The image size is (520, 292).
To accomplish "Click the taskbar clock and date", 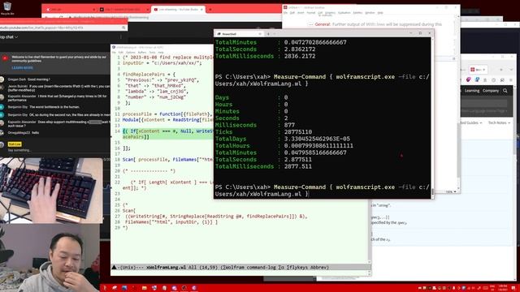I will pos(503,288).
